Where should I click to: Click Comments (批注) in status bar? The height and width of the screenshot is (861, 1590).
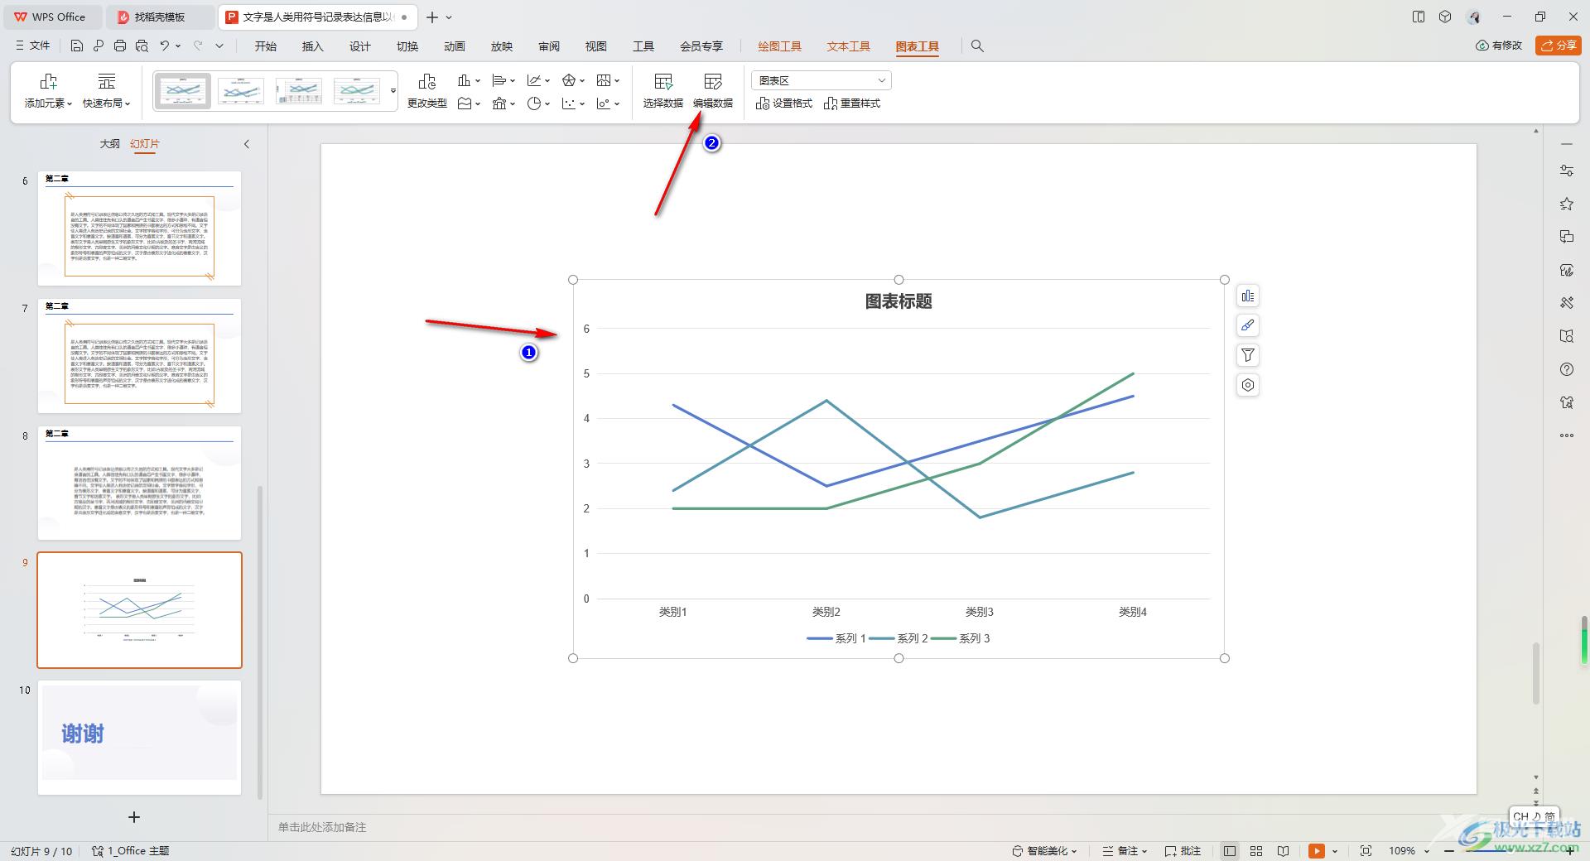pos(1183,851)
